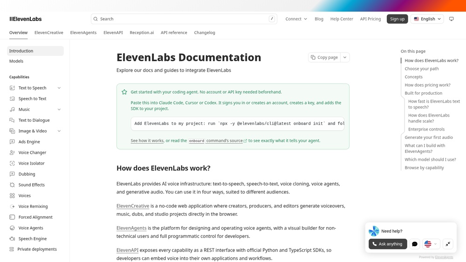Click the Voice Agents icon
The height and width of the screenshot is (262, 466).
point(12,228)
